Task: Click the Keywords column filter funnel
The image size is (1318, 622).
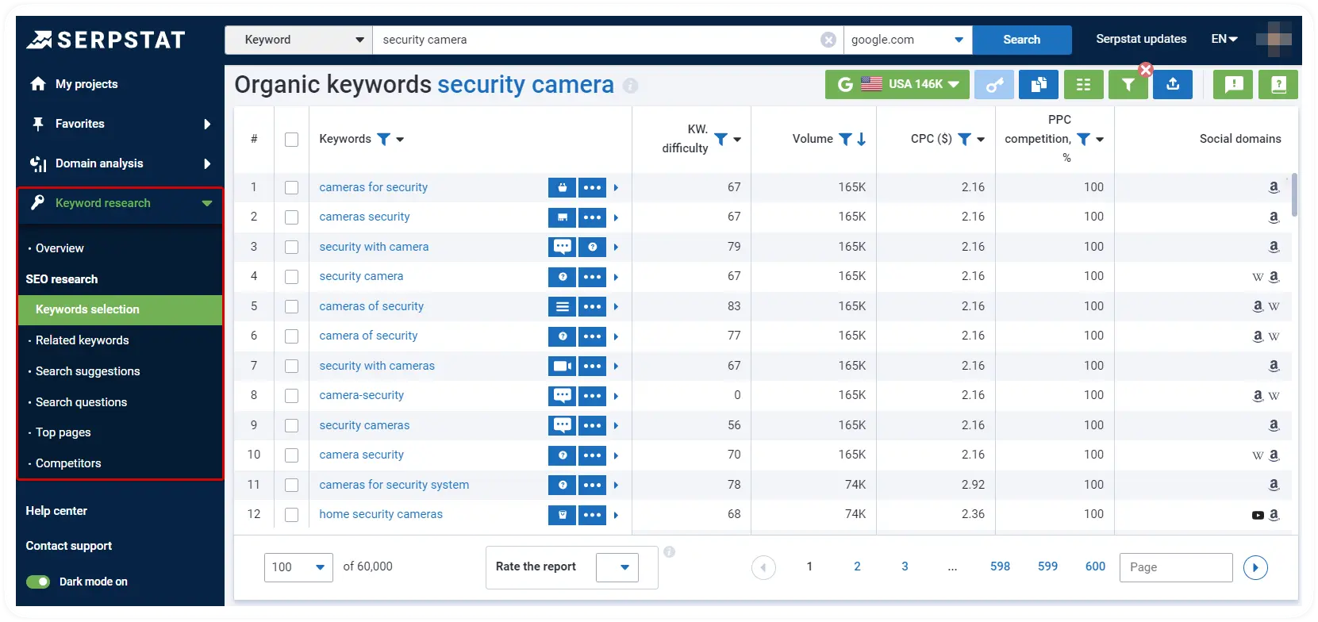Action: [x=384, y=139]
